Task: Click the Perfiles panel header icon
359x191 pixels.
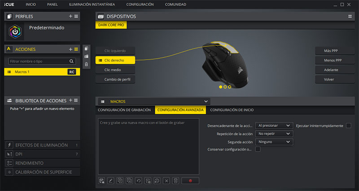Action: click(9, 16)
